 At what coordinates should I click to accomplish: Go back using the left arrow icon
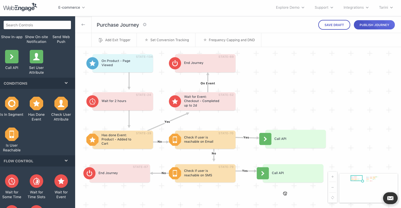pos(83,25)
